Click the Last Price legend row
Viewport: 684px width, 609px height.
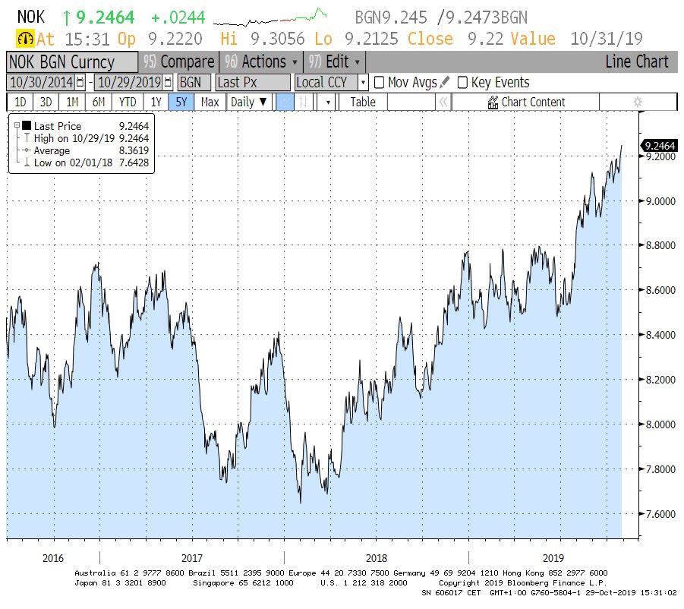pos(86,126)
